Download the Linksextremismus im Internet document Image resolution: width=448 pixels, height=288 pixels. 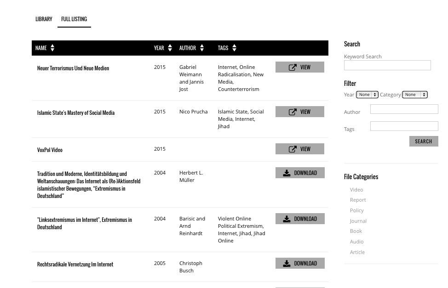300,219
